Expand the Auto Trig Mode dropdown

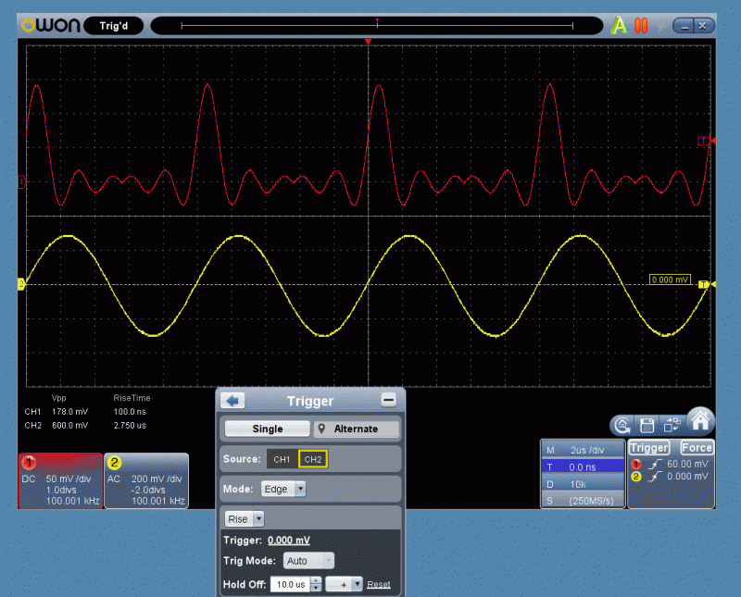point(308,561)
